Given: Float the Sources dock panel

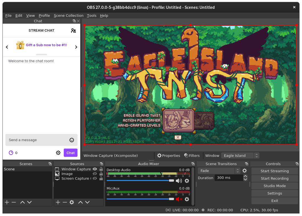Looking at the screenshot, I should pyautogui.click(x=101, y=164).
